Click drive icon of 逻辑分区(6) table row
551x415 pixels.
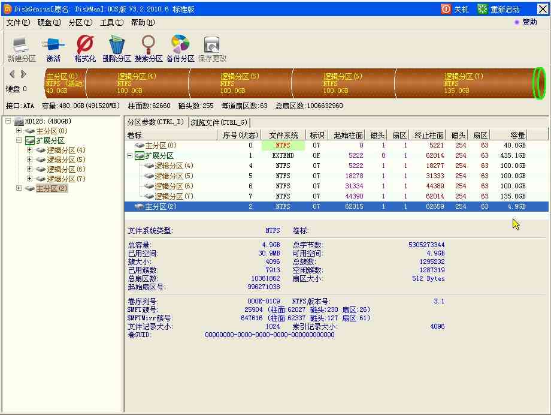(149, 186)
